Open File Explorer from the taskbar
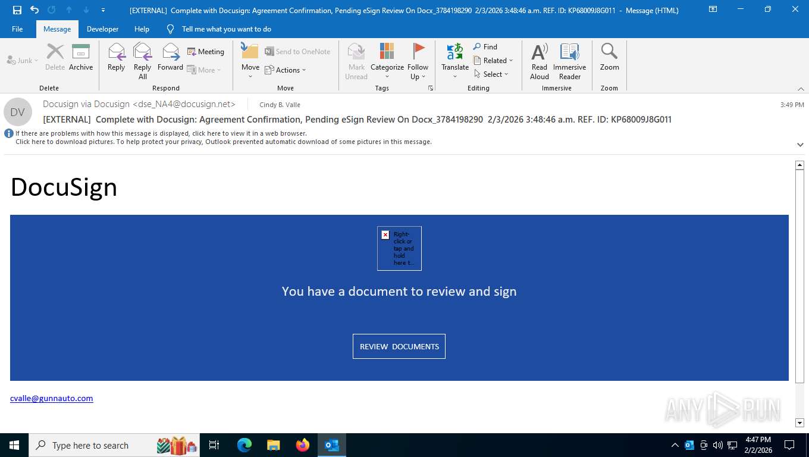The width and height of the screenshot is (809, 457). point(274,445)
